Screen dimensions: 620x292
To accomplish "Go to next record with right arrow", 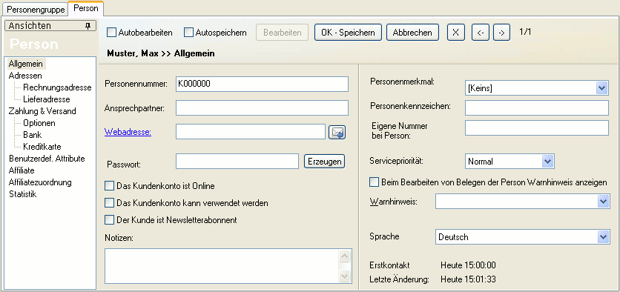I will 501,33.
